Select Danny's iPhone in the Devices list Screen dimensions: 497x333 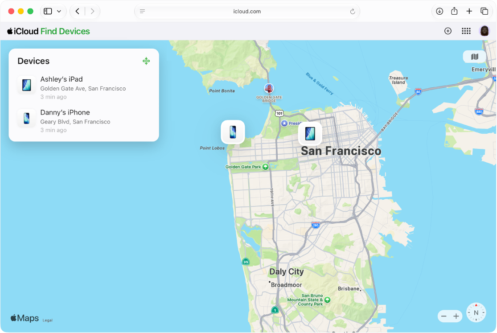(84, 121)
